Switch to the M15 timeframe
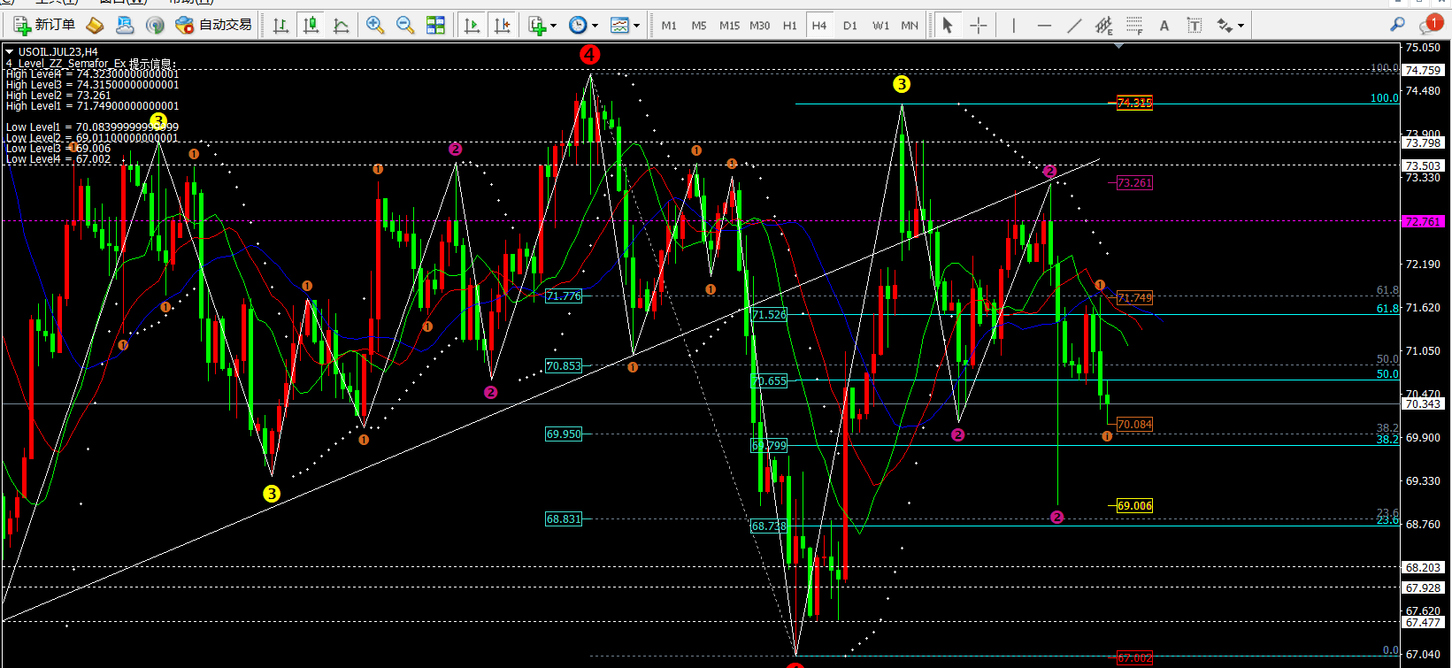The image size is (1452, 668). (x=729, y=26)
